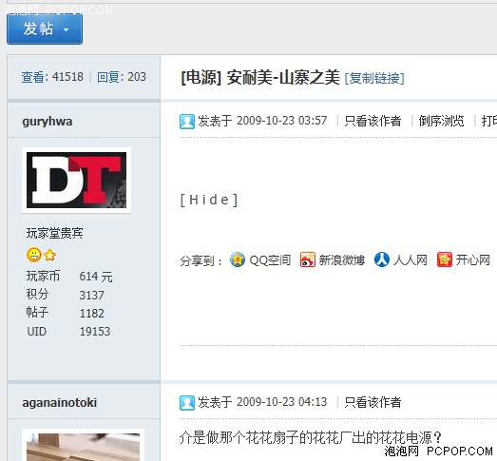Screen dimensions: 497x461
Task: Click the [Hide] hidden content text
Action: (209, 200)
